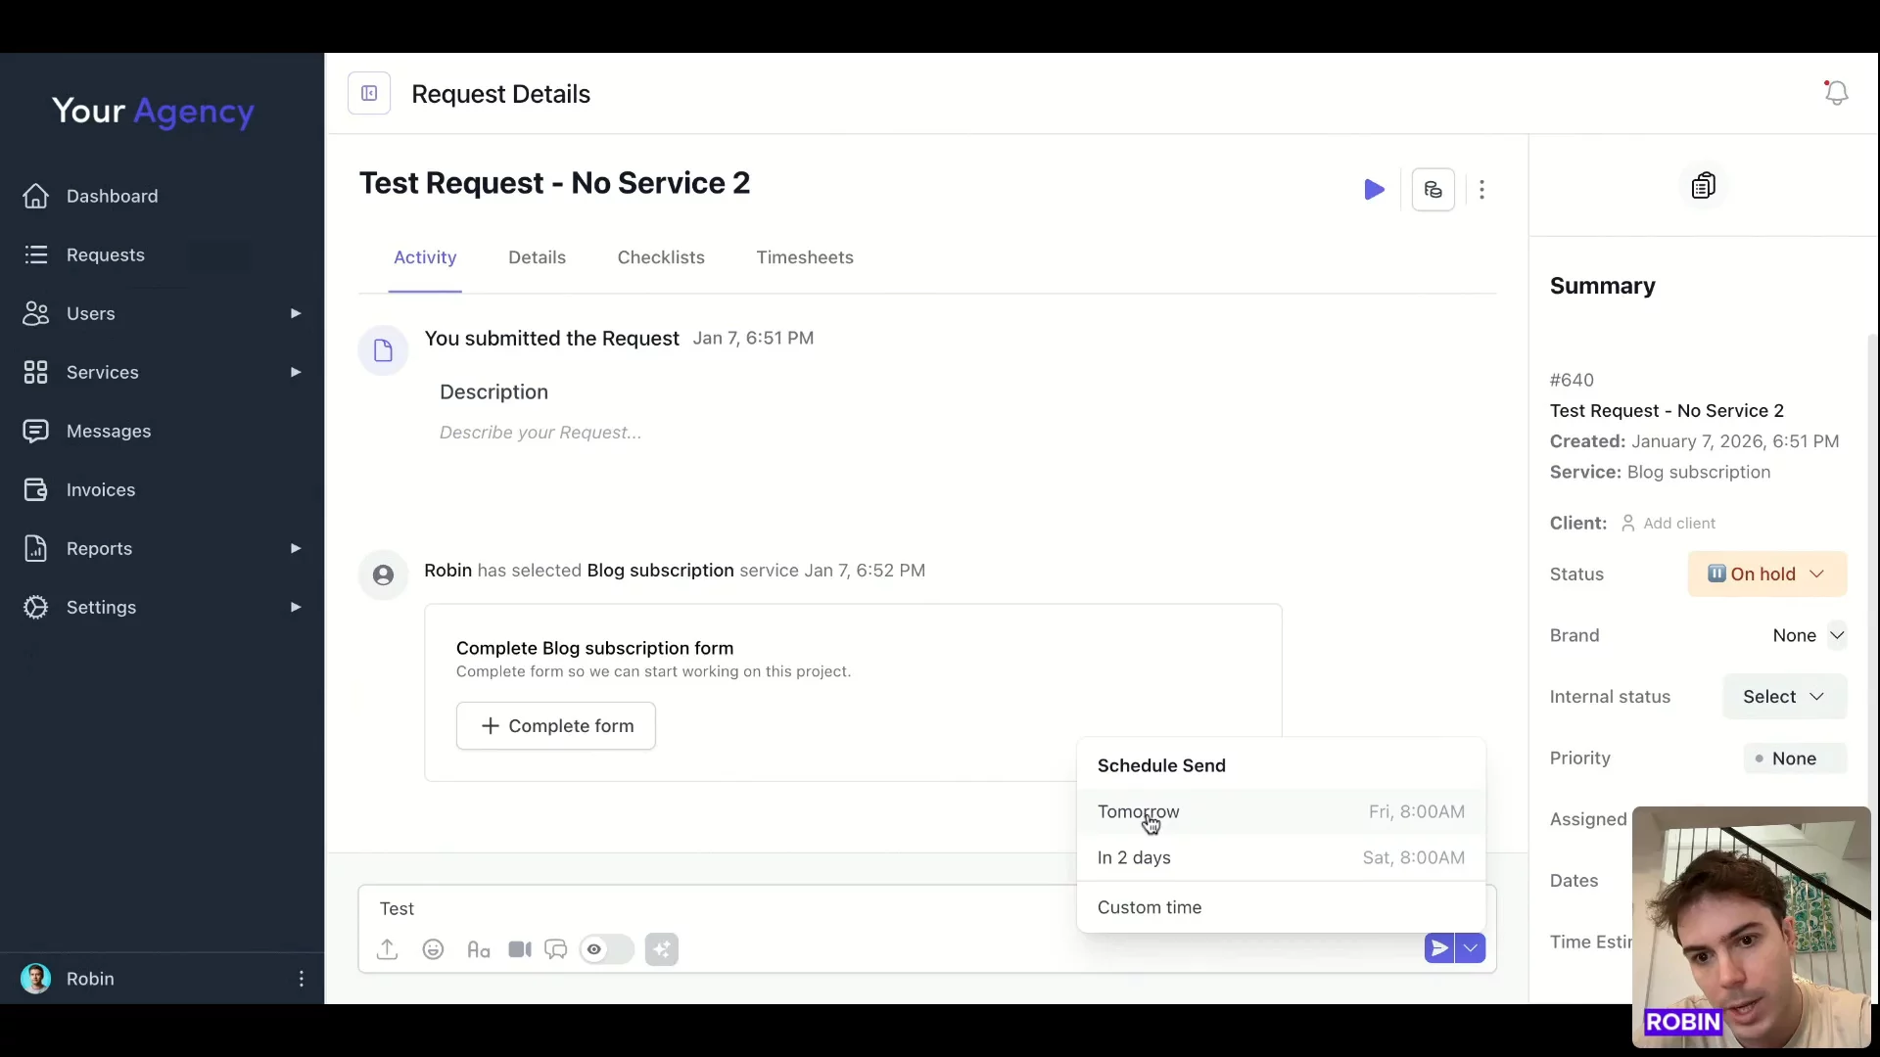This screenshot has width=1880, height=1057.
Task: Click the upload attachment icon
Action: coord(388,949)
